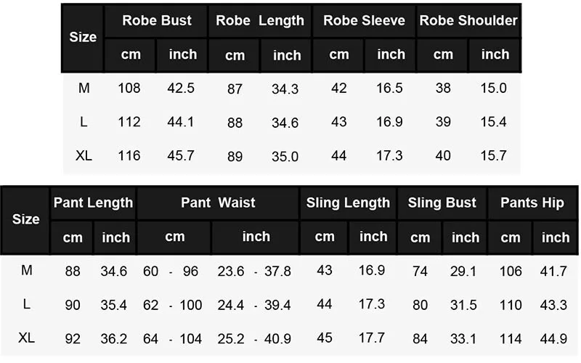
Task: Click the Size header in the pant table
Action: [26, 219]
